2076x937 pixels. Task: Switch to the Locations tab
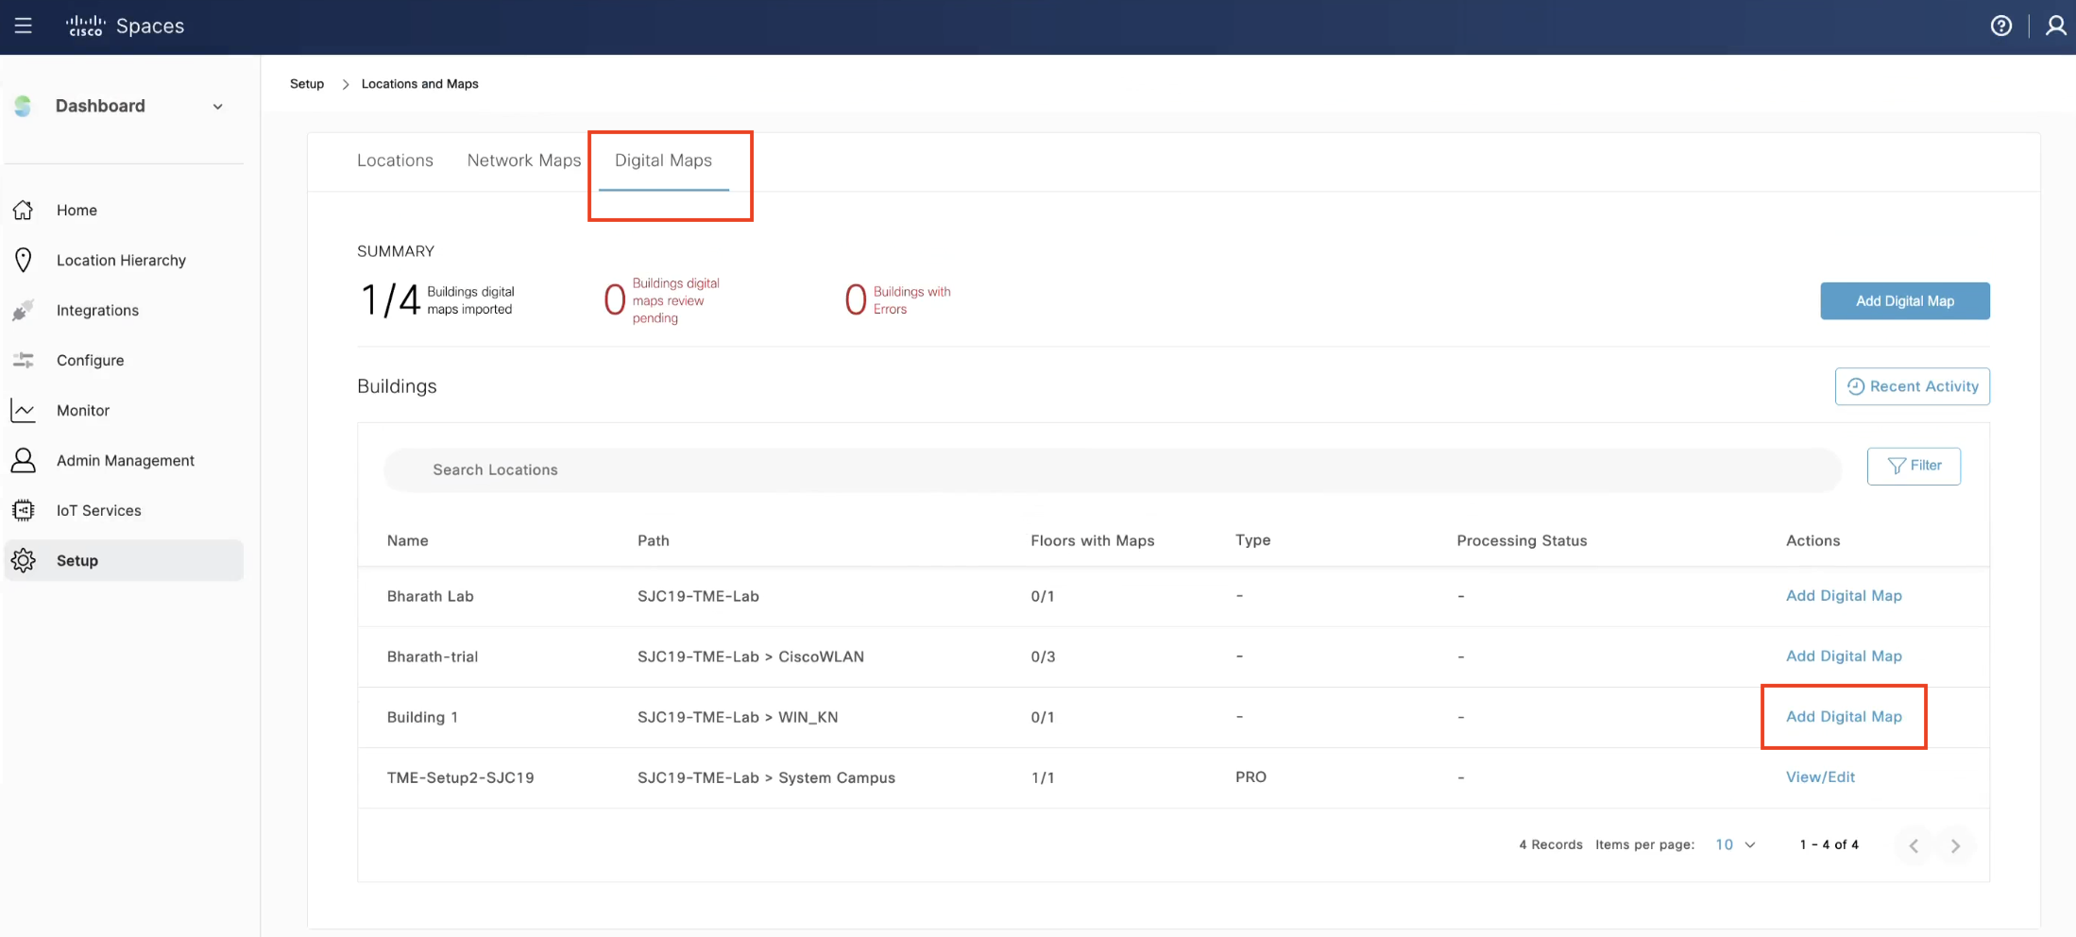[x=395, y=161]
